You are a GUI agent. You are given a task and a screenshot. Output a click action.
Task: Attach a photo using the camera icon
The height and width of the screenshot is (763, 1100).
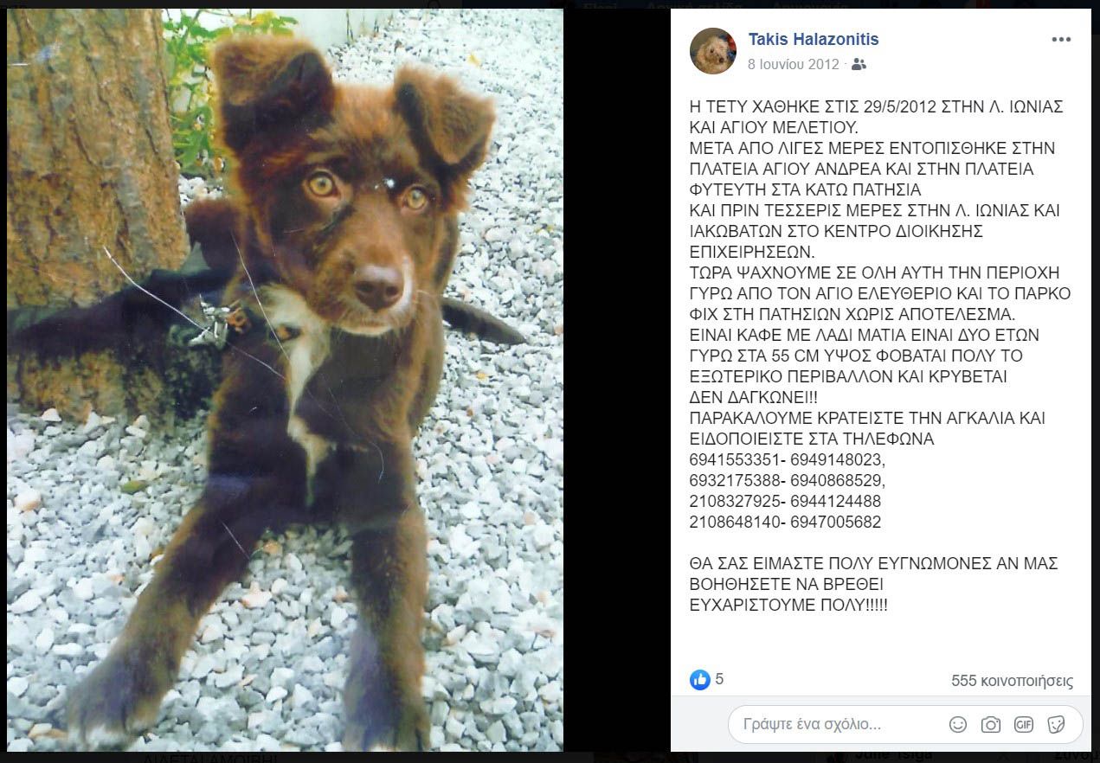[990, 725]
